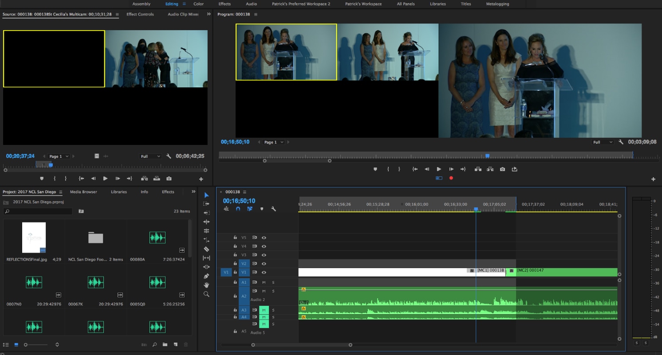Image resolution: width=662 pixels, height=355 pixels.
Task: Open the Page 1 dropdown in the Source monitor
Action: coord(58,156)
